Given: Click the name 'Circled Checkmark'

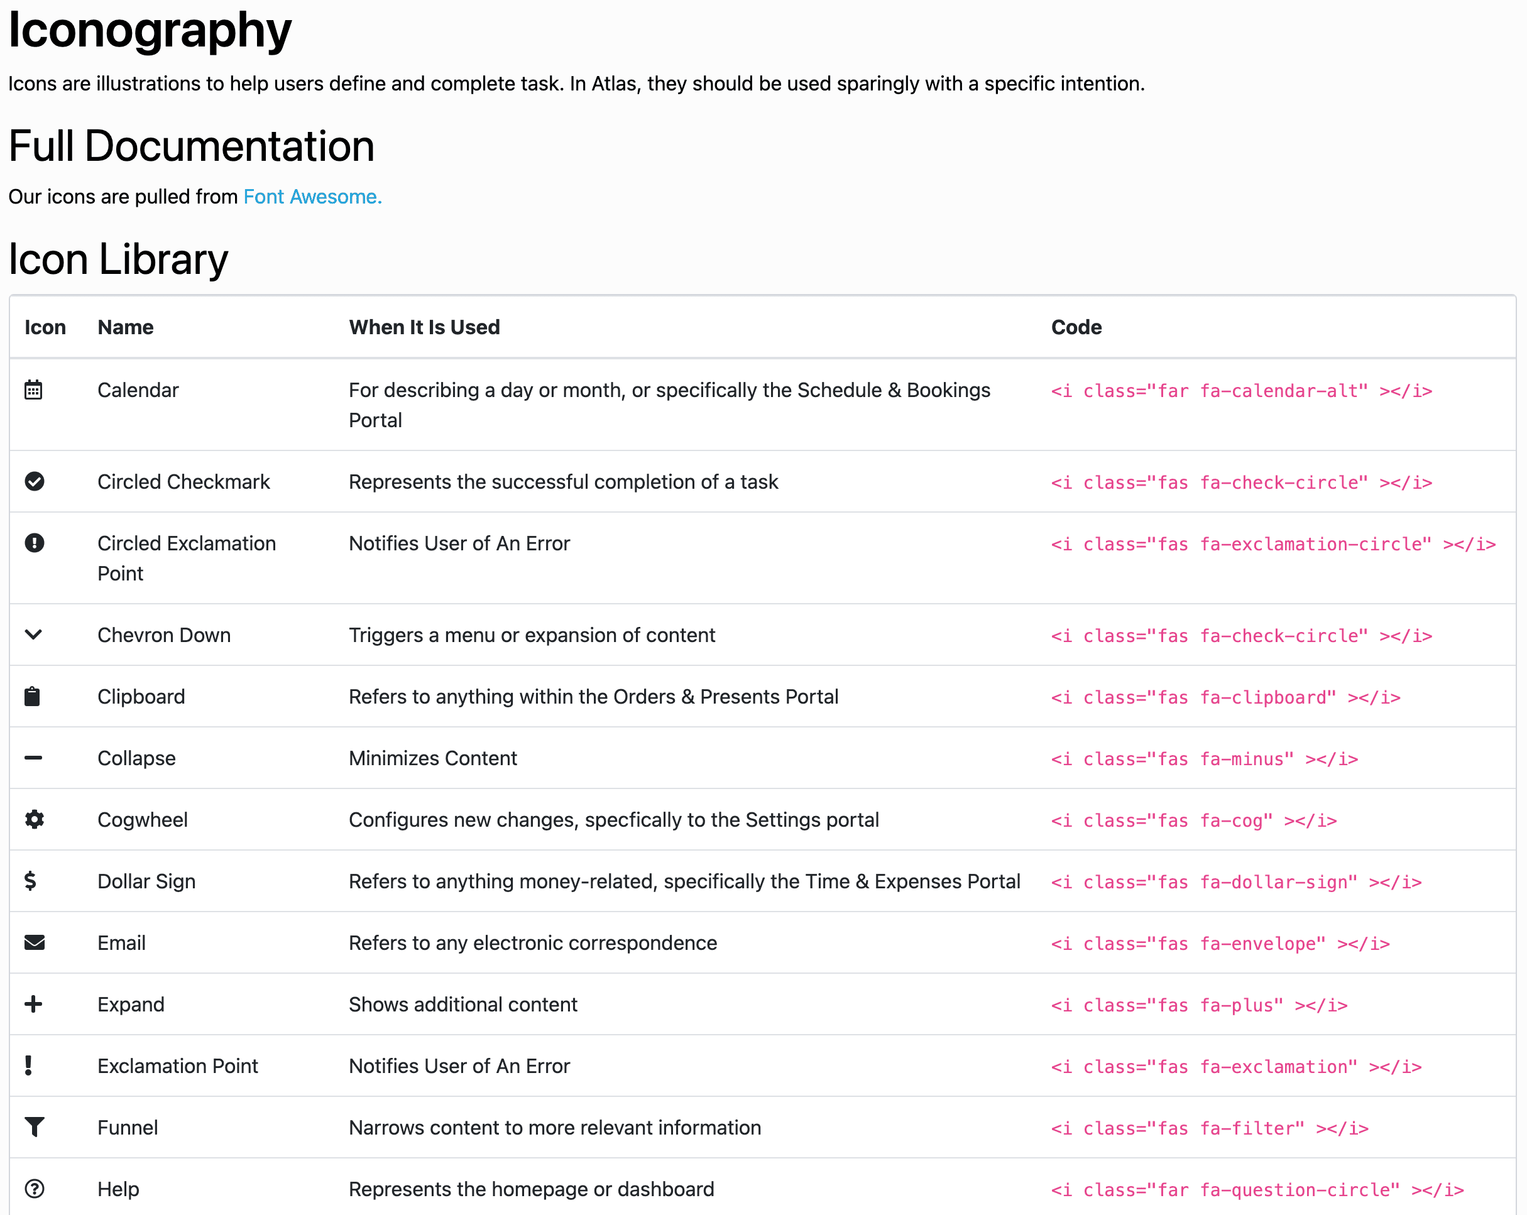Looking at the screenshot, I should pos(183,482).
